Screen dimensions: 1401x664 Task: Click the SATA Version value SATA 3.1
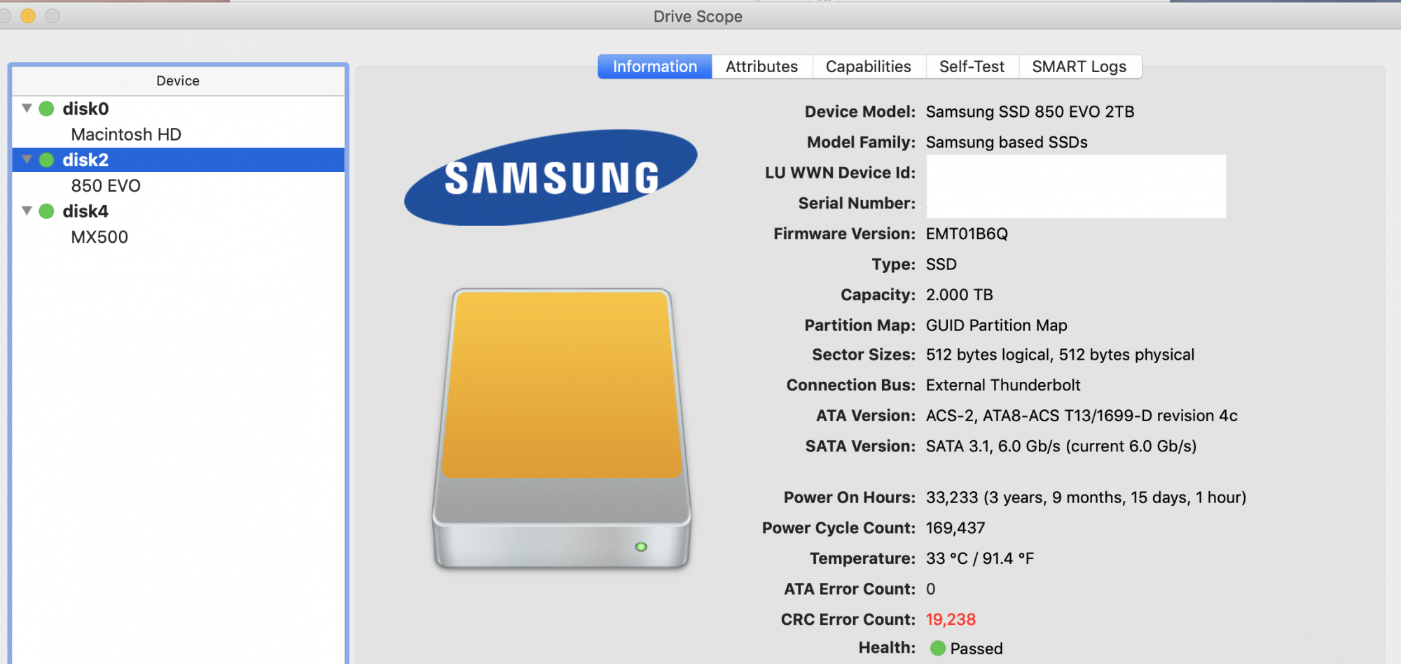click(x=957, y=446)
